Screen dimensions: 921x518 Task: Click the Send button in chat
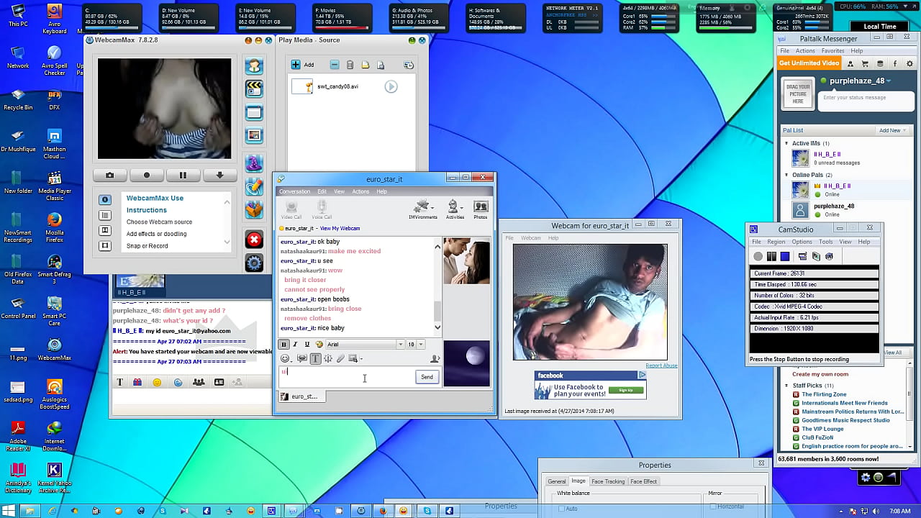(x=427, y=377)
